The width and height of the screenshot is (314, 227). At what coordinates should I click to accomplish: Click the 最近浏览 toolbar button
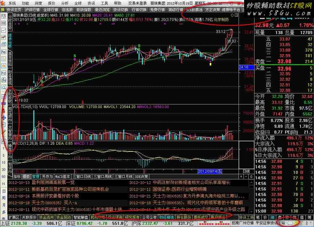102,10
